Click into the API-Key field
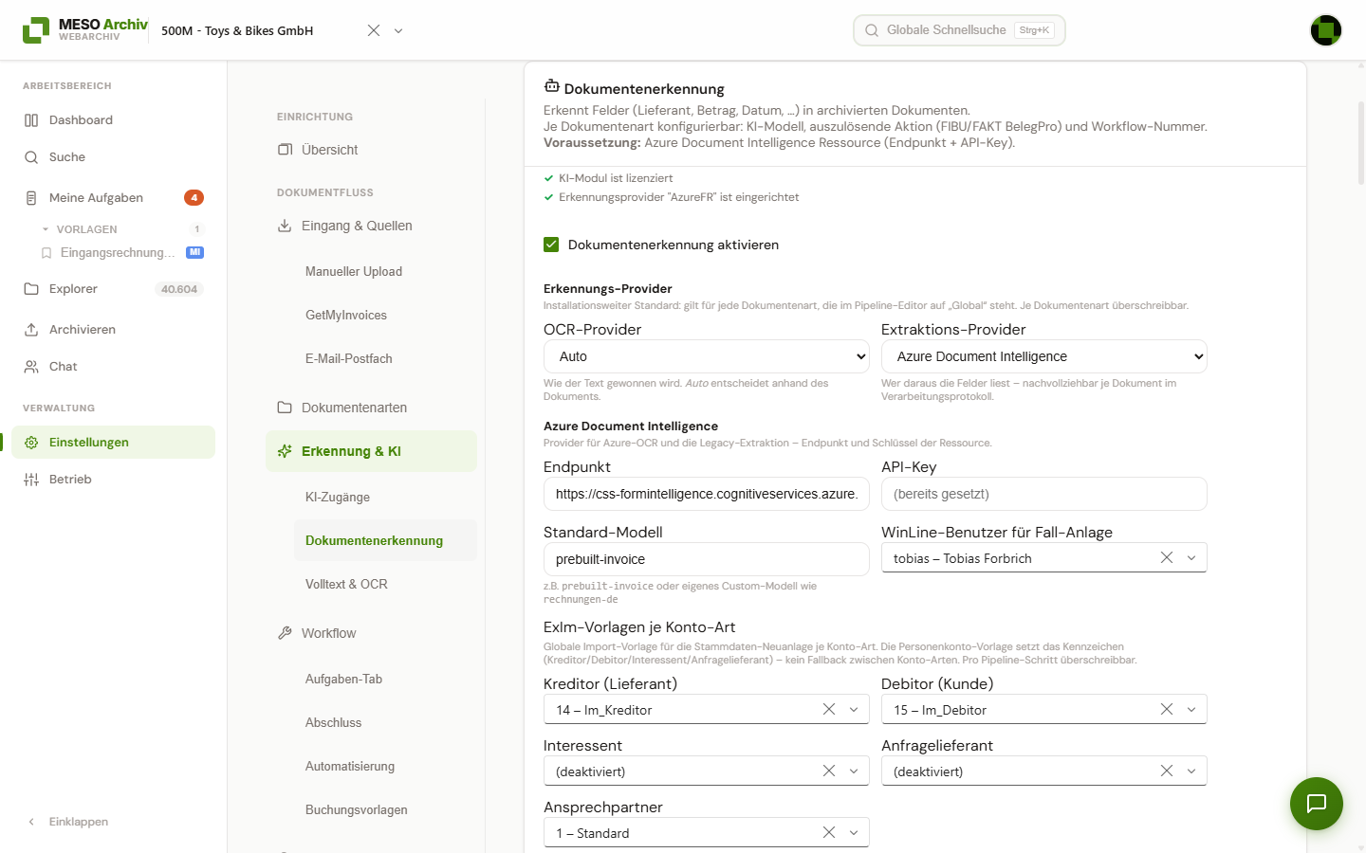The width and height of the screenshot is (1366, 853). tap(1044, 494)
